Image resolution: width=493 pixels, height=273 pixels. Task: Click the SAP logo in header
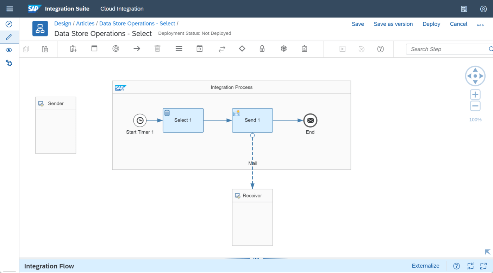click(35, 8)
